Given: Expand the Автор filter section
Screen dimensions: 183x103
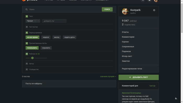Looking at the screenshot, I should coord(27,64).
